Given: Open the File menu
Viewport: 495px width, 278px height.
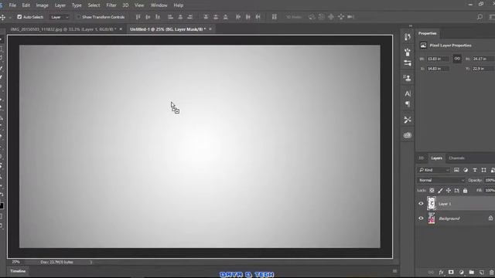Looking at the screenshot, I should (x=12, y=5).
